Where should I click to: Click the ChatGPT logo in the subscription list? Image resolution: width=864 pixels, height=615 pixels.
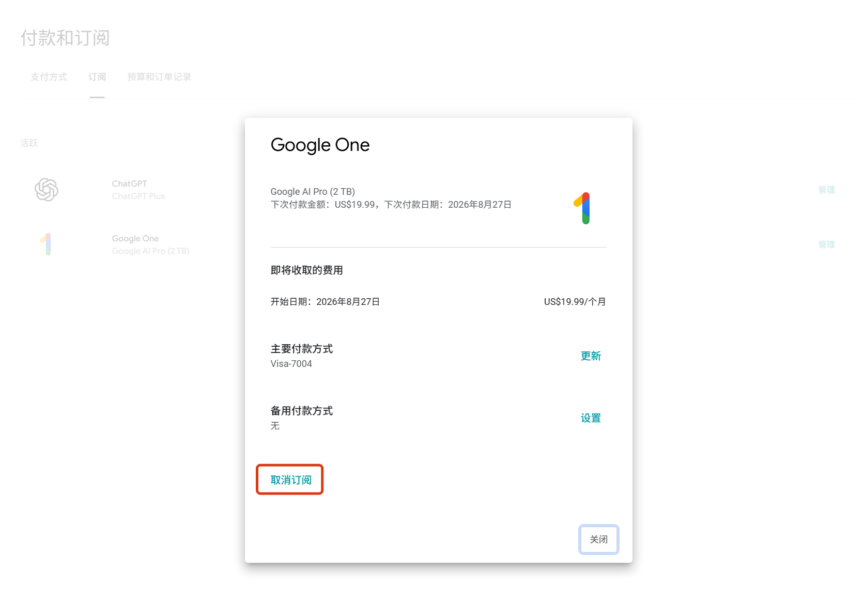[47, 189]
